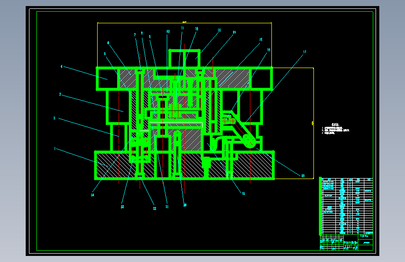This screenshot has width=405, height=262.
Task: Click part callout number 7
Action: coord(135,35)
